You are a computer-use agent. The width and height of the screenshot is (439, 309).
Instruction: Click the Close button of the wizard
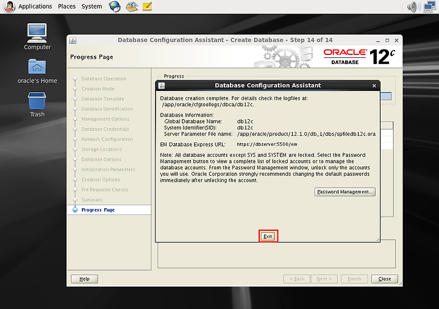[x=384, y=278]
